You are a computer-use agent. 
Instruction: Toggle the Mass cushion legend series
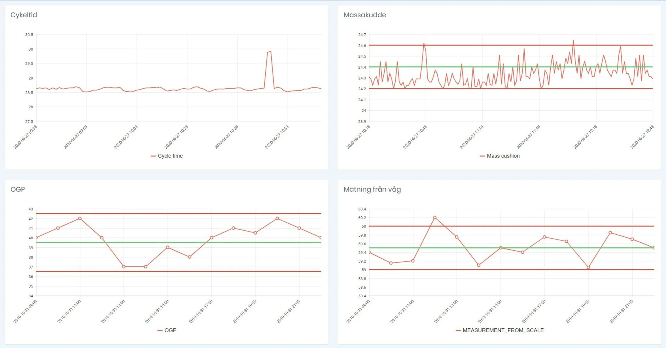click(x=503, y=156)
